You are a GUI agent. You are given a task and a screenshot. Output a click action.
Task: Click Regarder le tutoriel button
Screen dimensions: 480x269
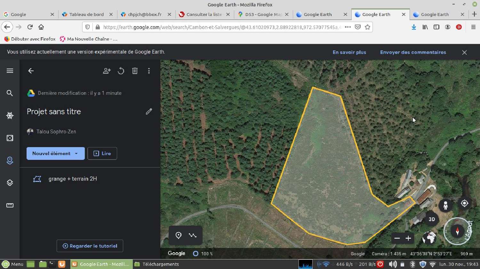pyautogui.click(x=90, y=246)
